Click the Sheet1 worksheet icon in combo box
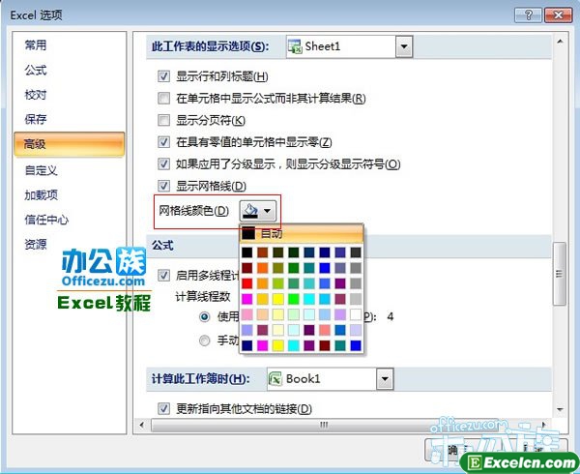 point(295,46)
